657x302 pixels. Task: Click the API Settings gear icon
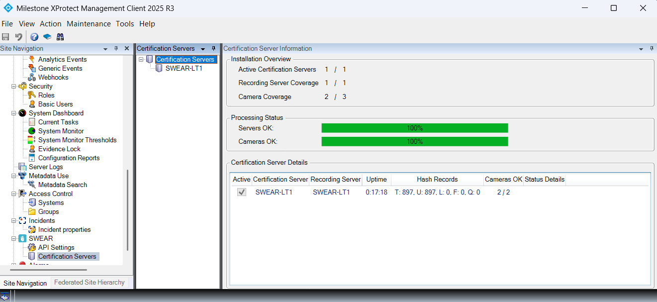[32, 247]
